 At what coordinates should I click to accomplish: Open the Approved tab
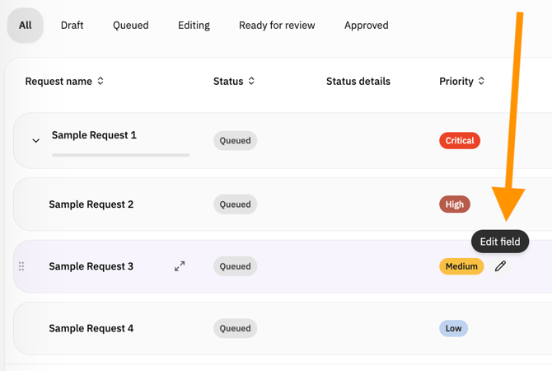366,26
